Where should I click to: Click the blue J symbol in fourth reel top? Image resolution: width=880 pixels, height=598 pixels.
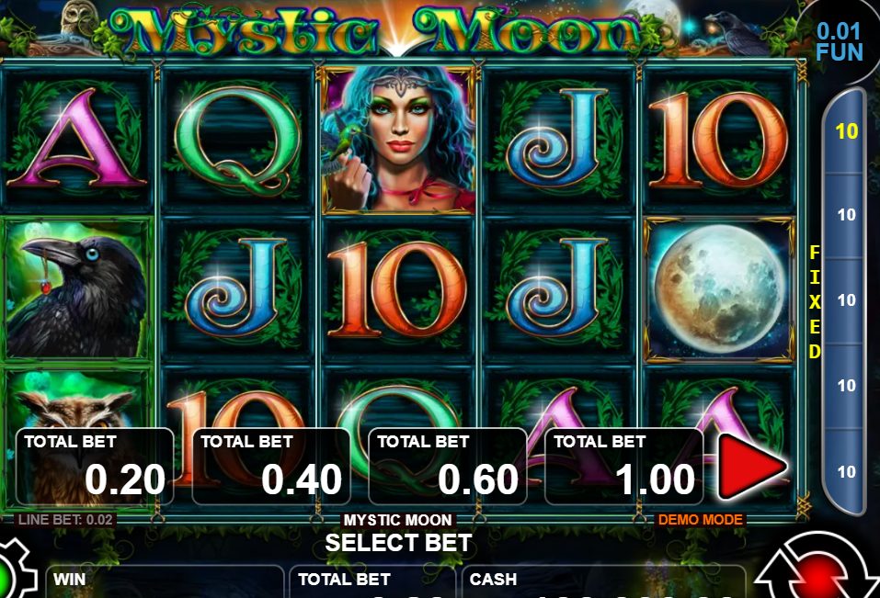click(x=558, y=139)
